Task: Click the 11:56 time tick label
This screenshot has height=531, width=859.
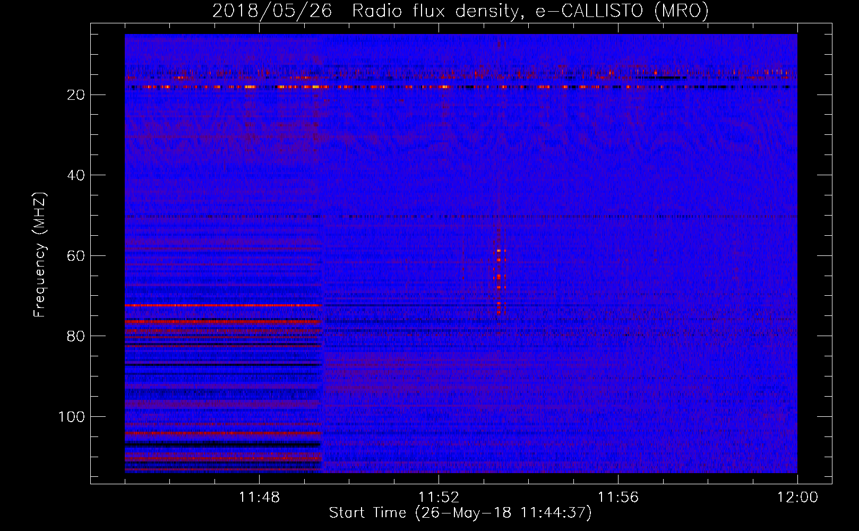Action: (618, 498)
